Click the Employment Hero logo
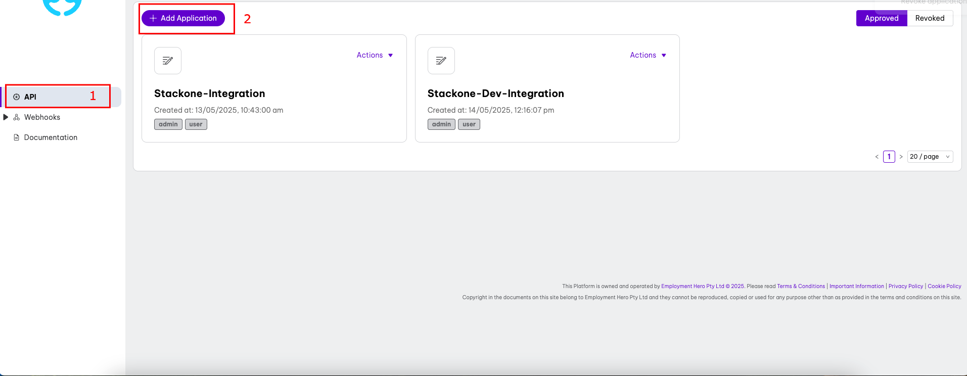Screen dimensions: 967x376 (62, 7)
